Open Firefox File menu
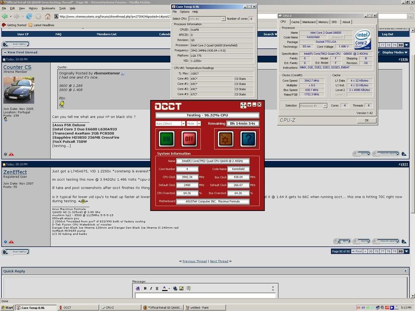 point(4,8)
